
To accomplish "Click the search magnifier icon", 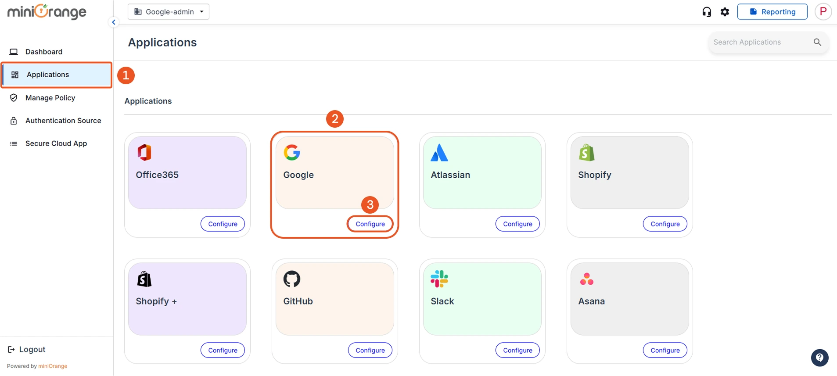I will 817,42.
